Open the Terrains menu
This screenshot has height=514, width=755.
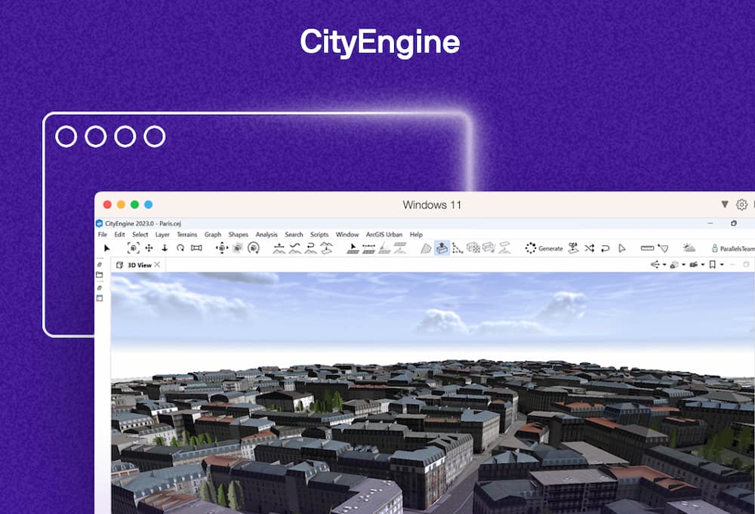[x=186, y=235]
